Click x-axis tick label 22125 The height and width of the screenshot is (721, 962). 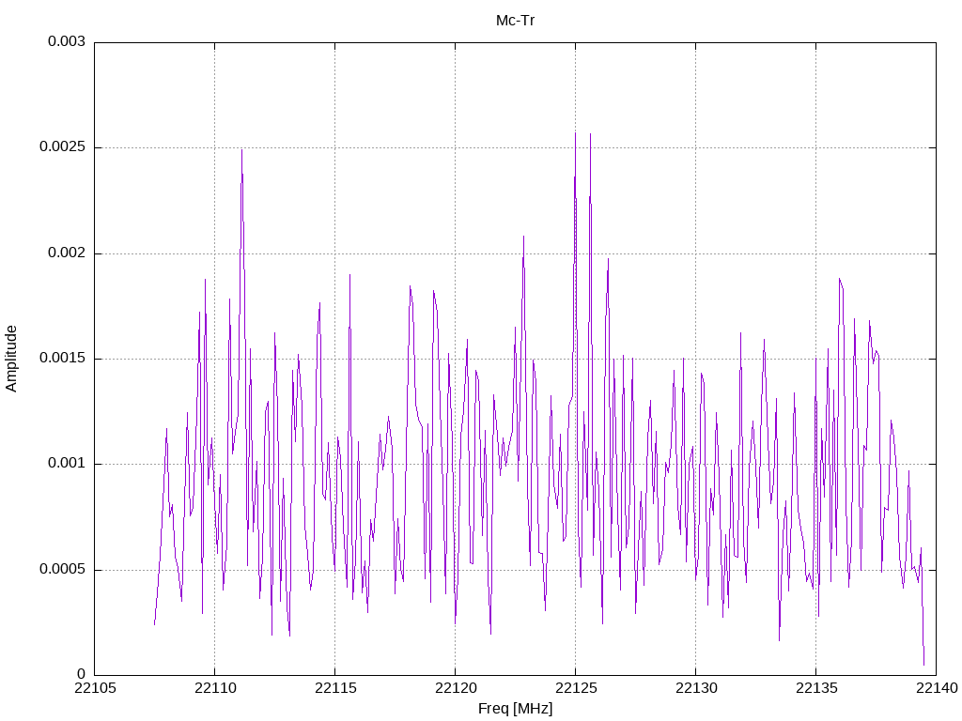(576, 688)
